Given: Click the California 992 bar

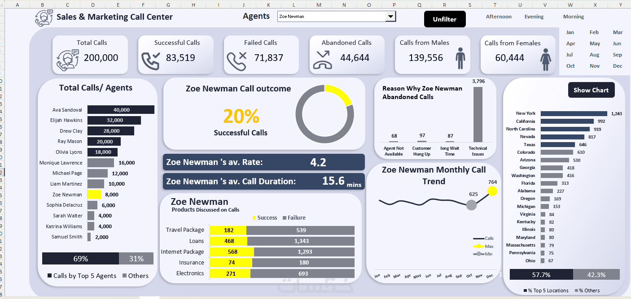Looking at the screenshot, I should point(567,121).
